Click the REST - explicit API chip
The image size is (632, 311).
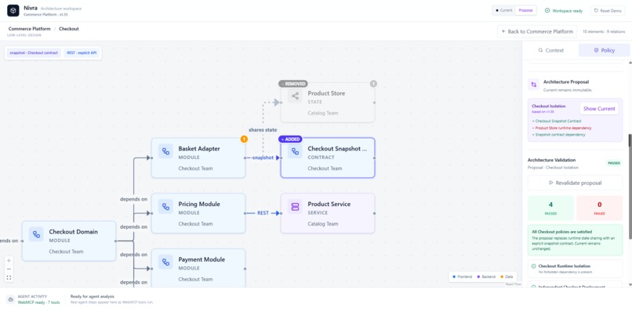click(82, 52)
